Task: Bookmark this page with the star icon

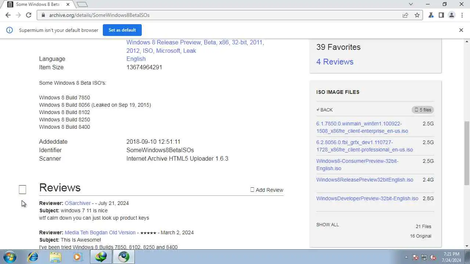Action: click(417, 15)
